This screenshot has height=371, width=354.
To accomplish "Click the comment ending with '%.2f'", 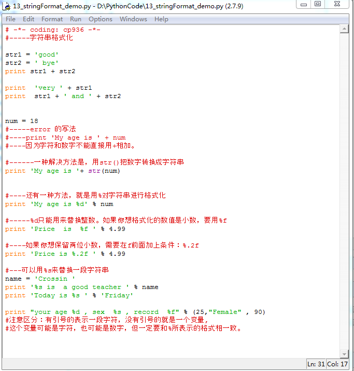I will (102, 245).
